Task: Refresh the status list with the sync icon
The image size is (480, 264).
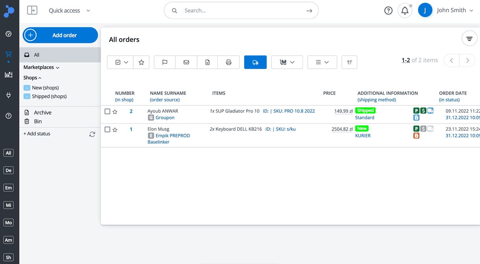Action: (92, 134)
